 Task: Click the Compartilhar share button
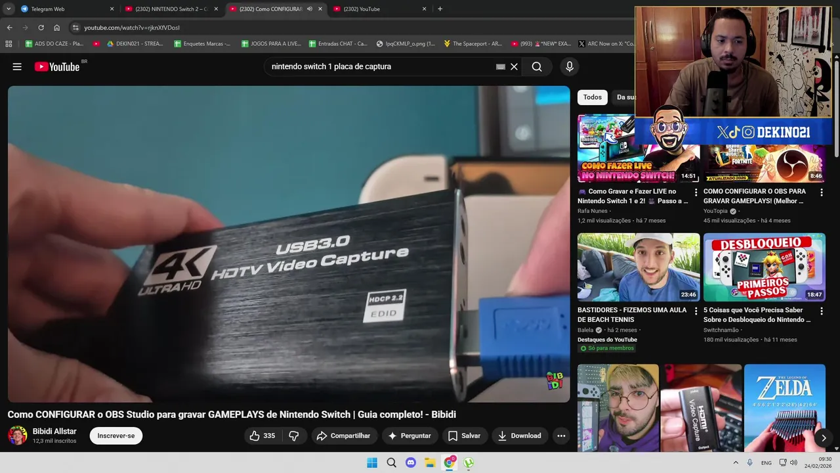(x=343, y=436)
